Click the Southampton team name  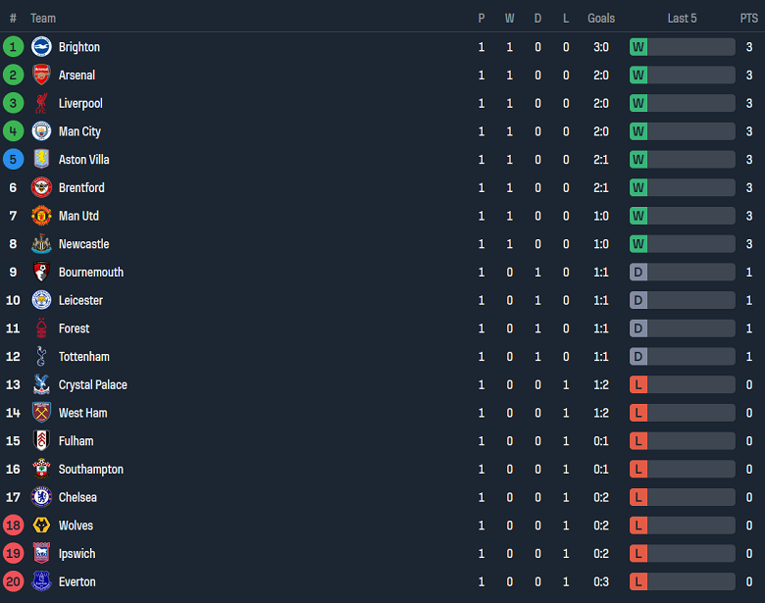pyautogui.click(x=90, y=470)
